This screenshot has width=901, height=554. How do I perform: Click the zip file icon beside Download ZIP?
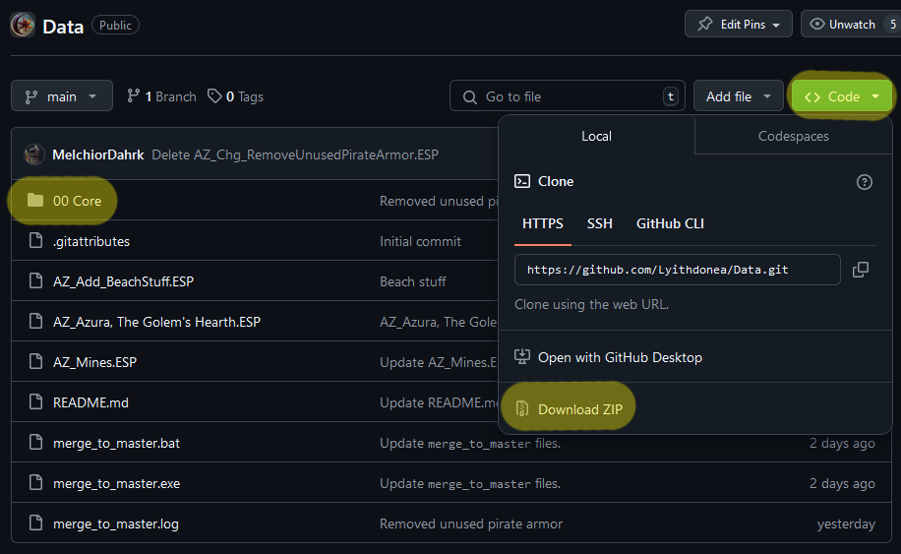(521, 408)
